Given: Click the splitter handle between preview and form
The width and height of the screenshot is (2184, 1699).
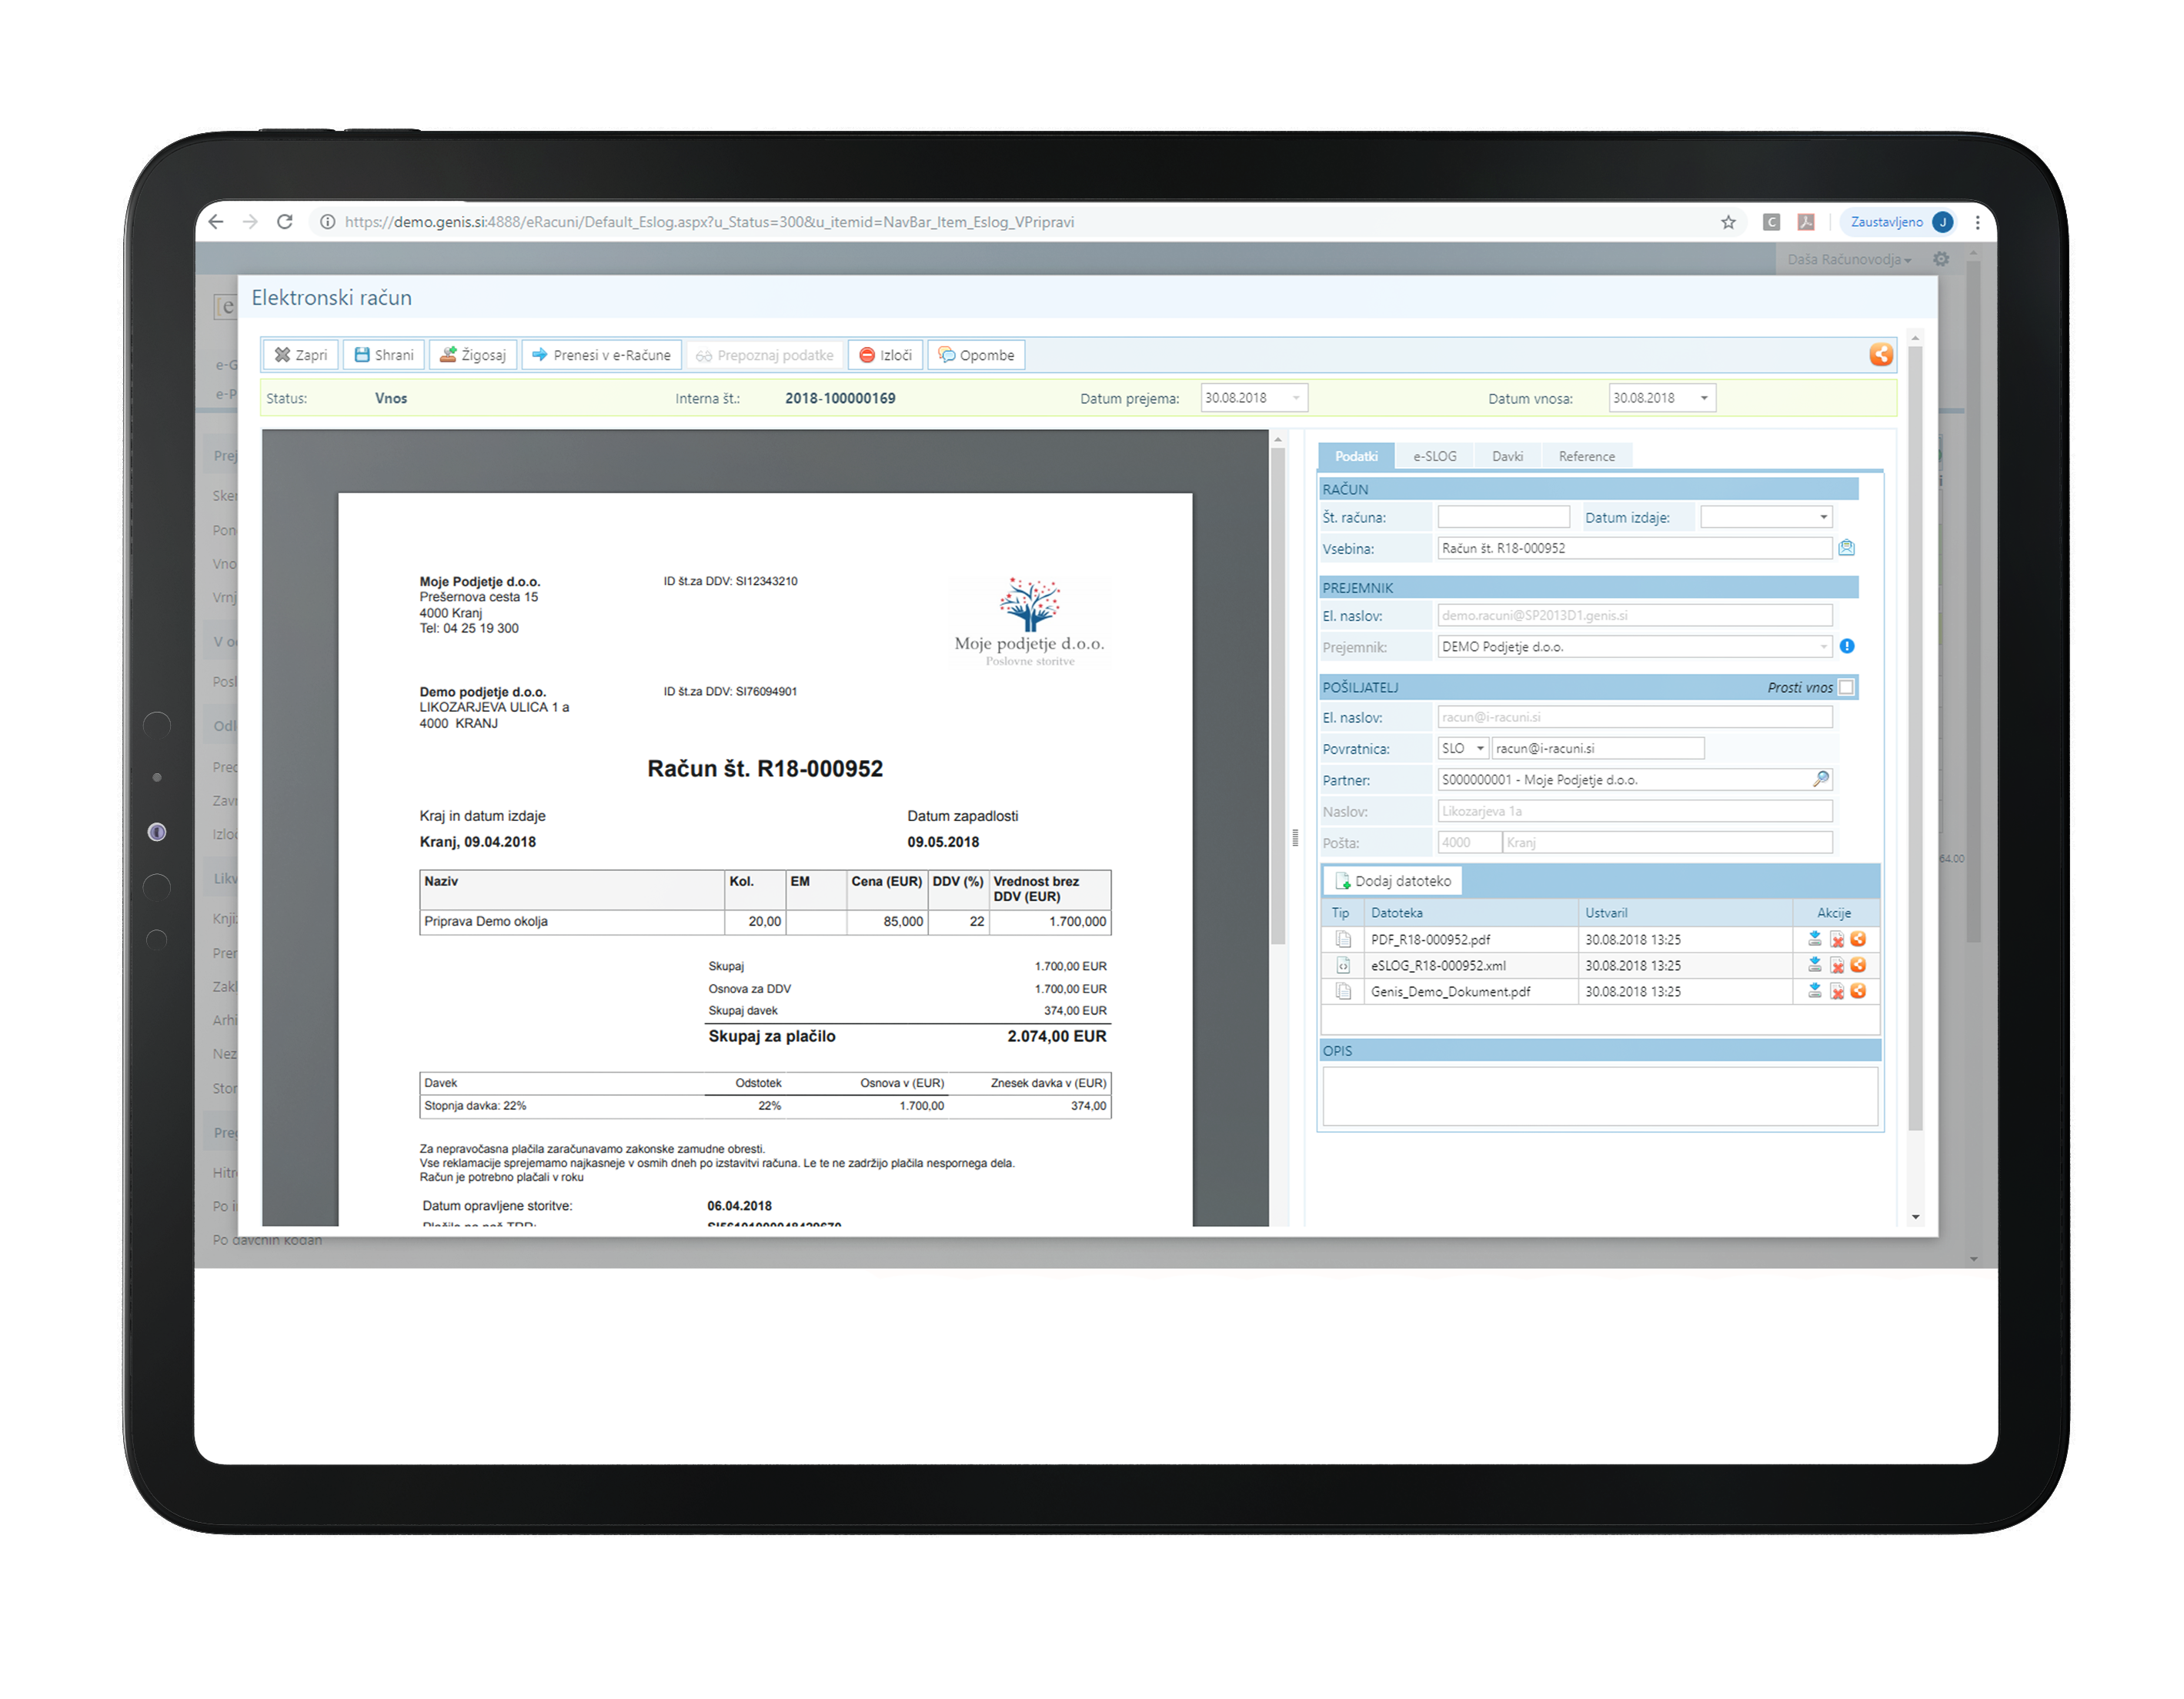Looking at the screenshot, I should click(1295, 837).
